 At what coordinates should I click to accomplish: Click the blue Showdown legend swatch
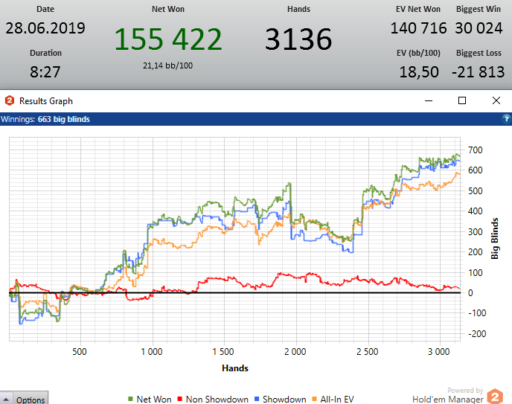point(257,399)
